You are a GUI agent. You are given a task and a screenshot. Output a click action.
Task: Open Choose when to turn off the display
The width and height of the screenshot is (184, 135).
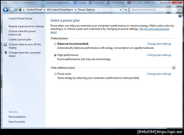coord(25,46)
